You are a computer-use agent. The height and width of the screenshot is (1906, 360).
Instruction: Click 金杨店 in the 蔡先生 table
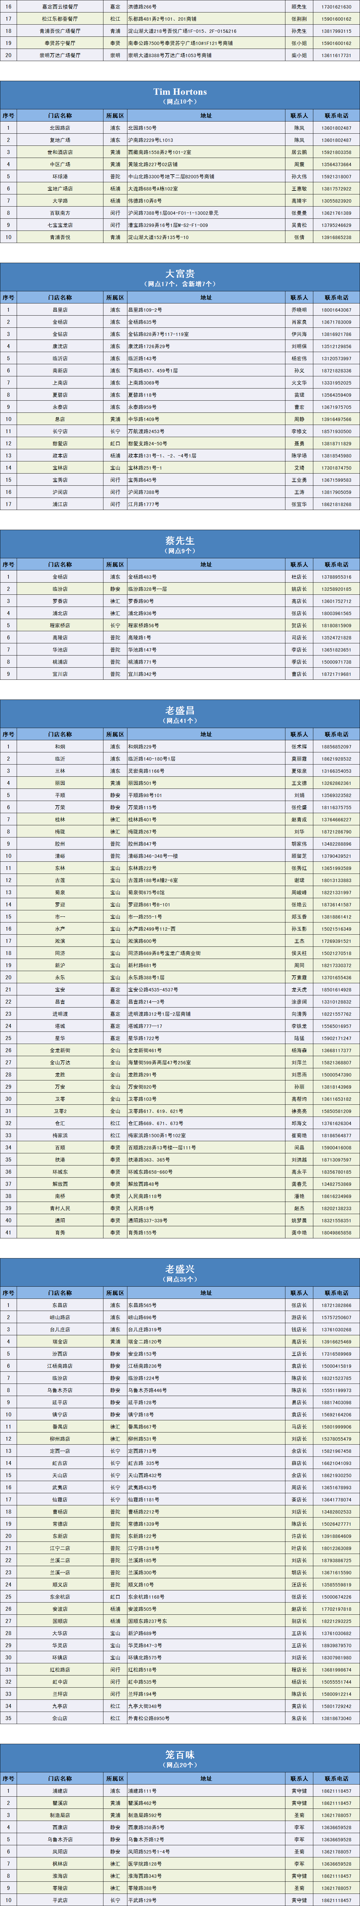coord(60,577)
